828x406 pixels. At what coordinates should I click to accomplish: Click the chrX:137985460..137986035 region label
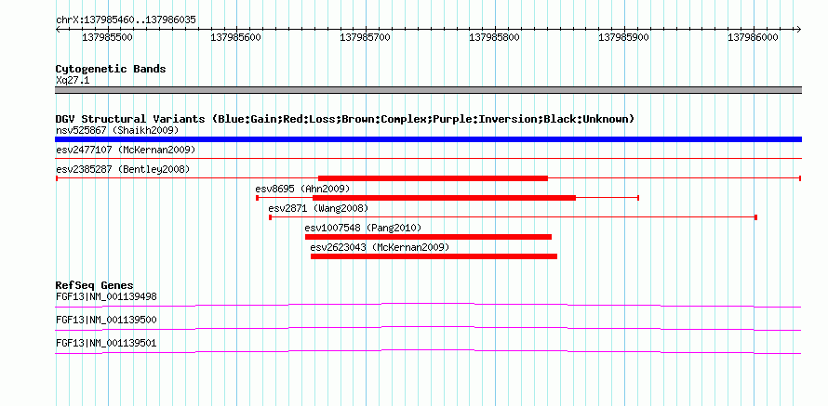click(126, 20)
